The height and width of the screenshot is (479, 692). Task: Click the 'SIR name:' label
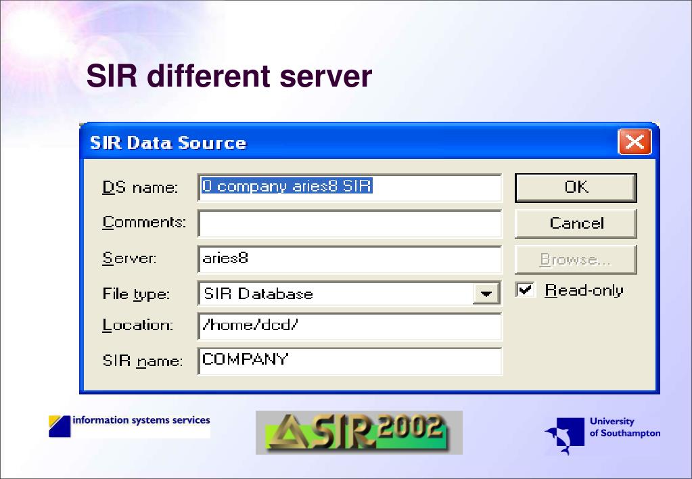tap(143, 361)
